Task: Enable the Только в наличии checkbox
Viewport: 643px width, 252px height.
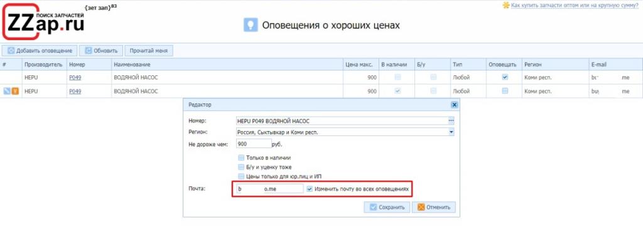Action: [x=241, y=158]
